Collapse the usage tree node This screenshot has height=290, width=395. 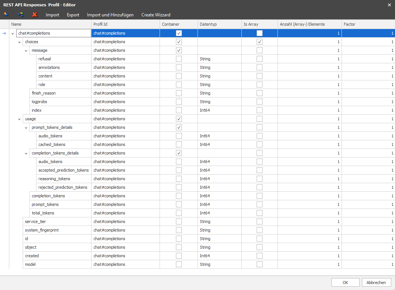19,119
